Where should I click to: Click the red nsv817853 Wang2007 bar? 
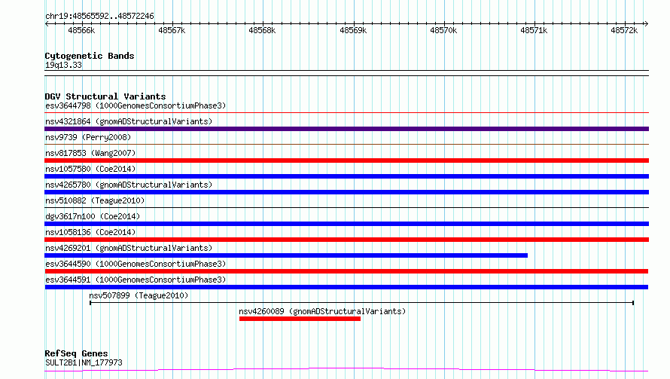coord(346,160)
